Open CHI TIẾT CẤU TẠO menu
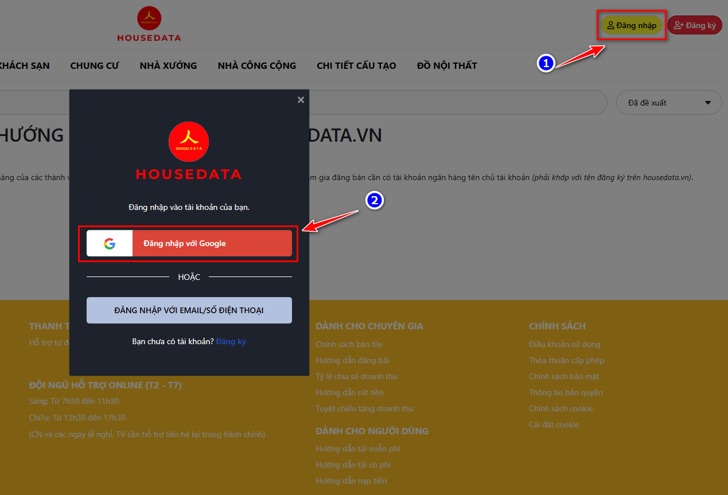 (x=356, y=65)
